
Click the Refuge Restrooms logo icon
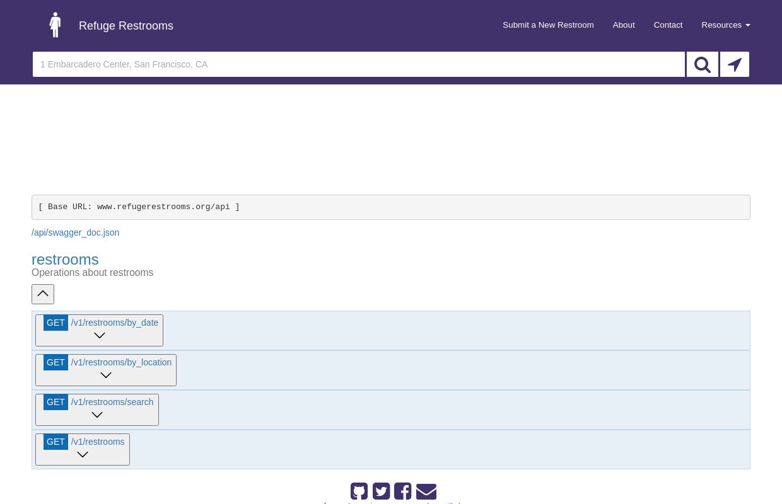tap(55, 25)
